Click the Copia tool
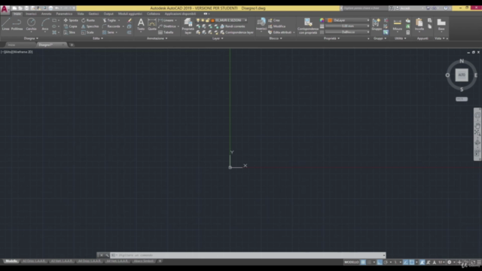The width and height of the screenshot is (482, 271). 70,26
